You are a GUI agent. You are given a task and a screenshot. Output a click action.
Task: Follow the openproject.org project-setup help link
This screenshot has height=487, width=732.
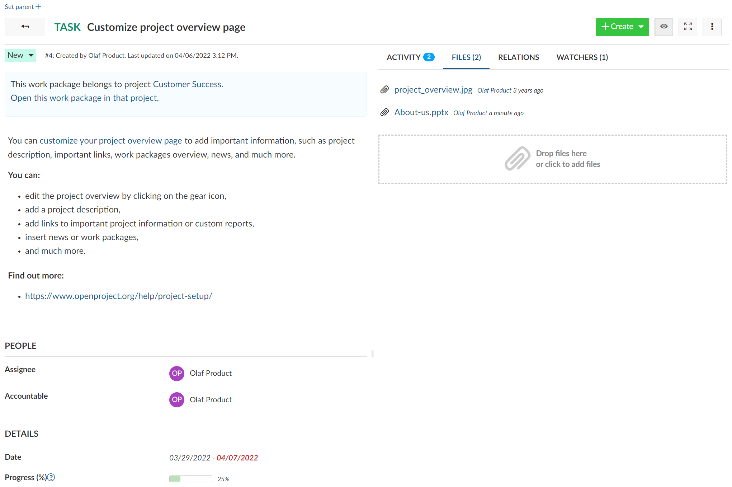pyautogui.click(x=118, y=296)
